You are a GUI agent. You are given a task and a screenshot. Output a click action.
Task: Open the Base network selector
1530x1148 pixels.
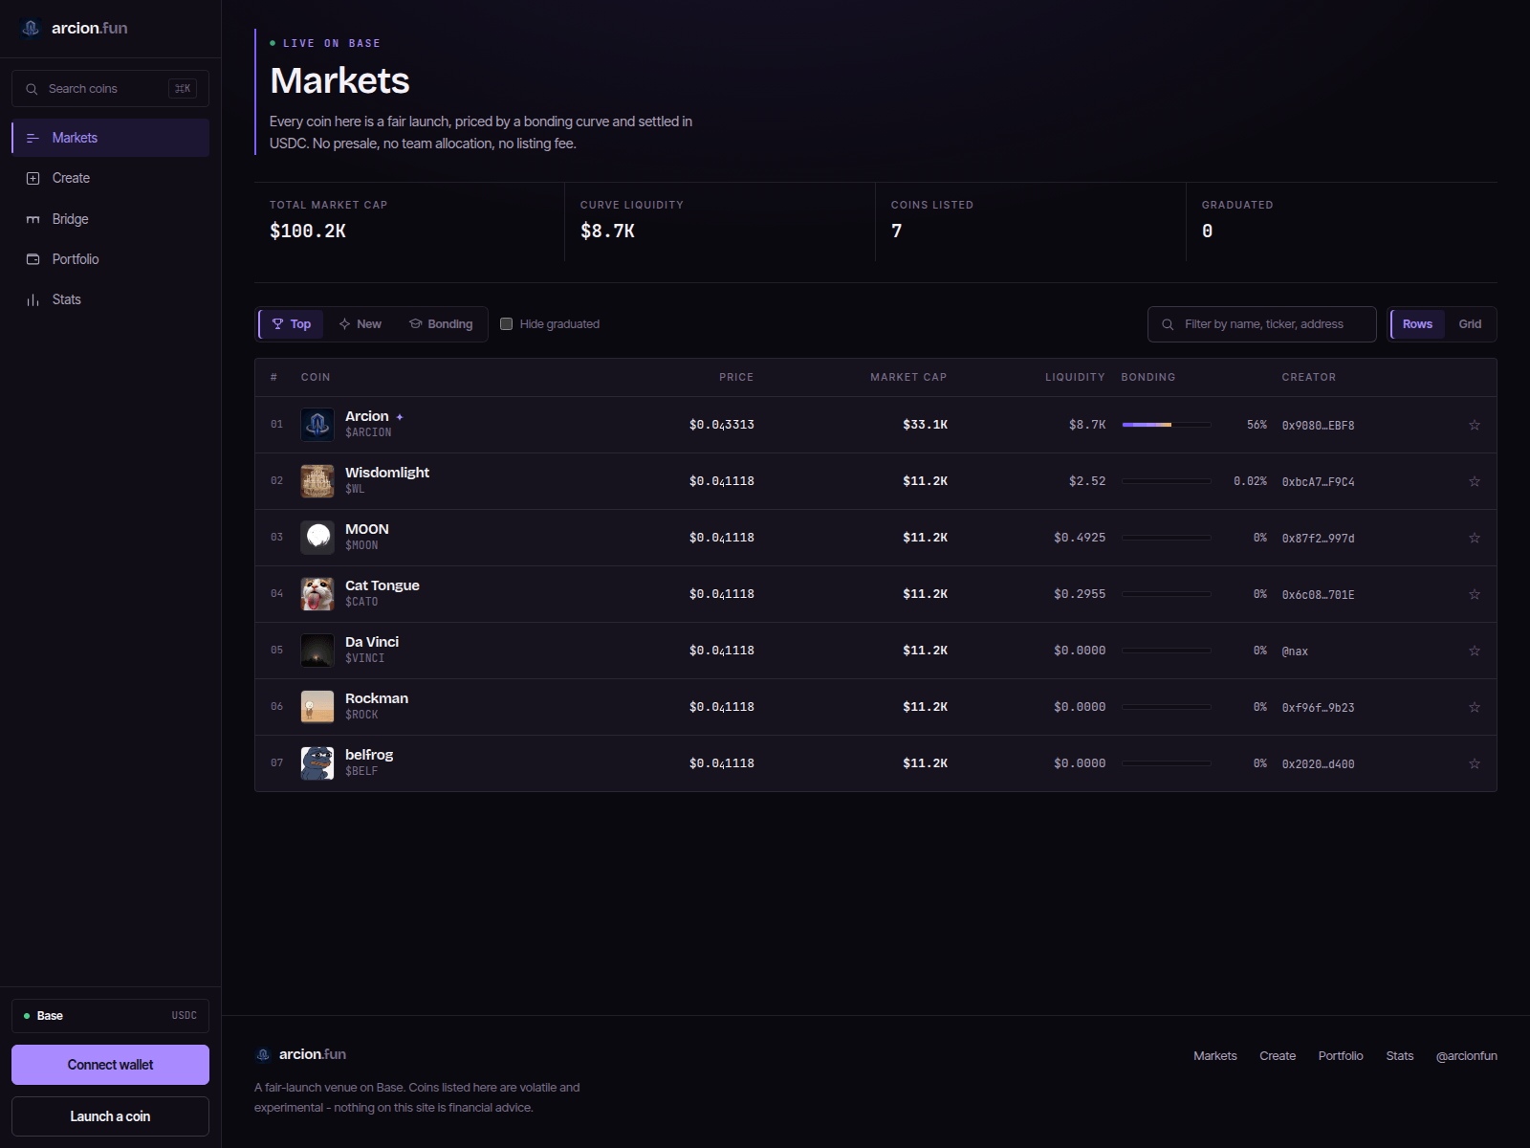point(111,1016)
